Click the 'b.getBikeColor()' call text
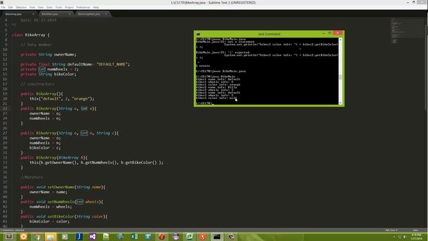Viewport: 428px width, 241px height. 138,163
